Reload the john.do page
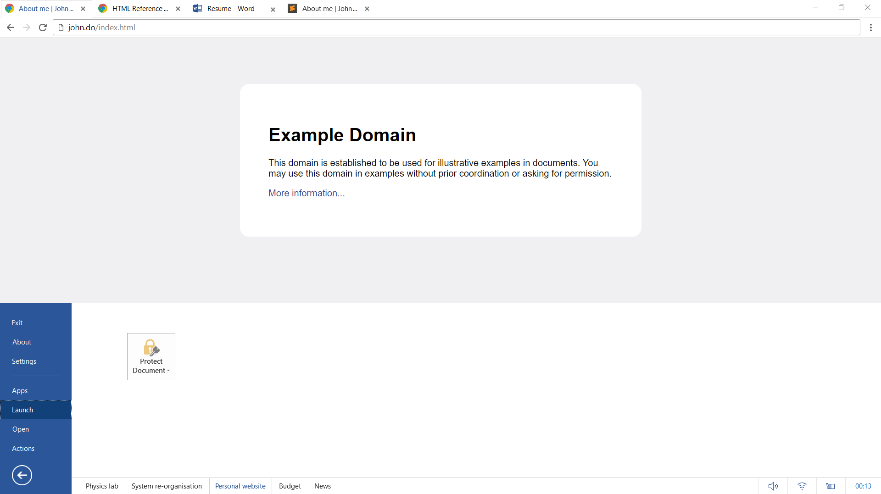 [43, 28]
